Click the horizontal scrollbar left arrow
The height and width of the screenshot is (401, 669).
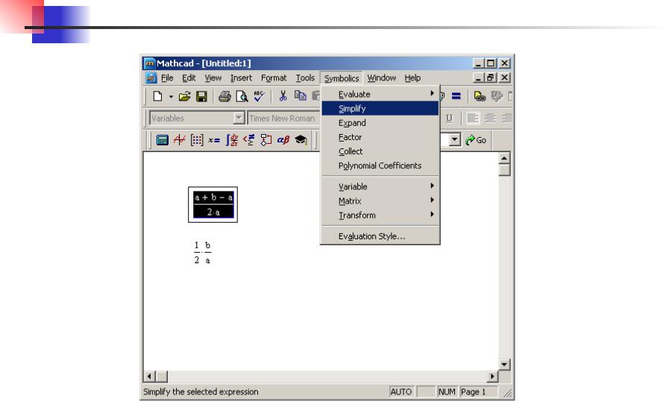(x=149, y=376)
